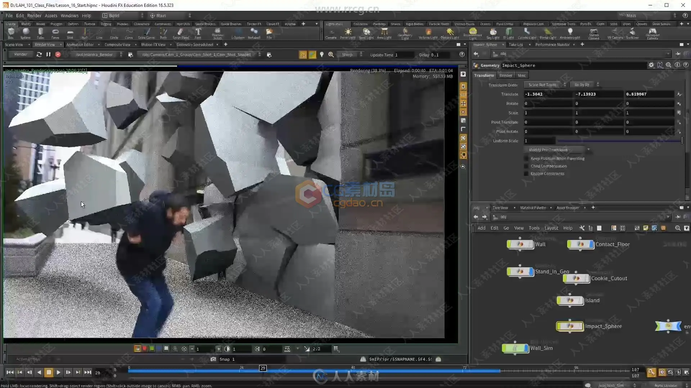Stop the render with red button

click(x=58, y=55)
